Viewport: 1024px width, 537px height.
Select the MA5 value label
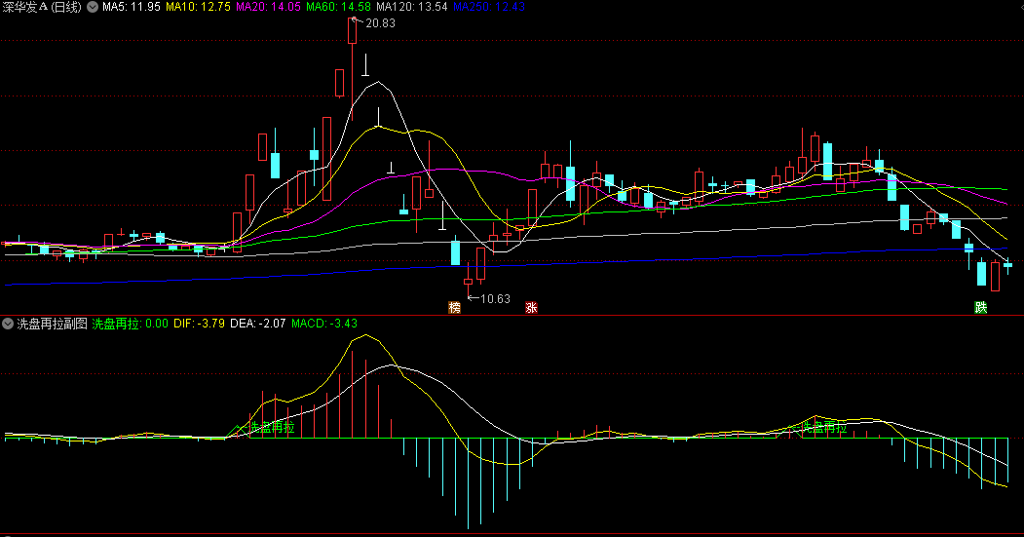coord(132,7)
